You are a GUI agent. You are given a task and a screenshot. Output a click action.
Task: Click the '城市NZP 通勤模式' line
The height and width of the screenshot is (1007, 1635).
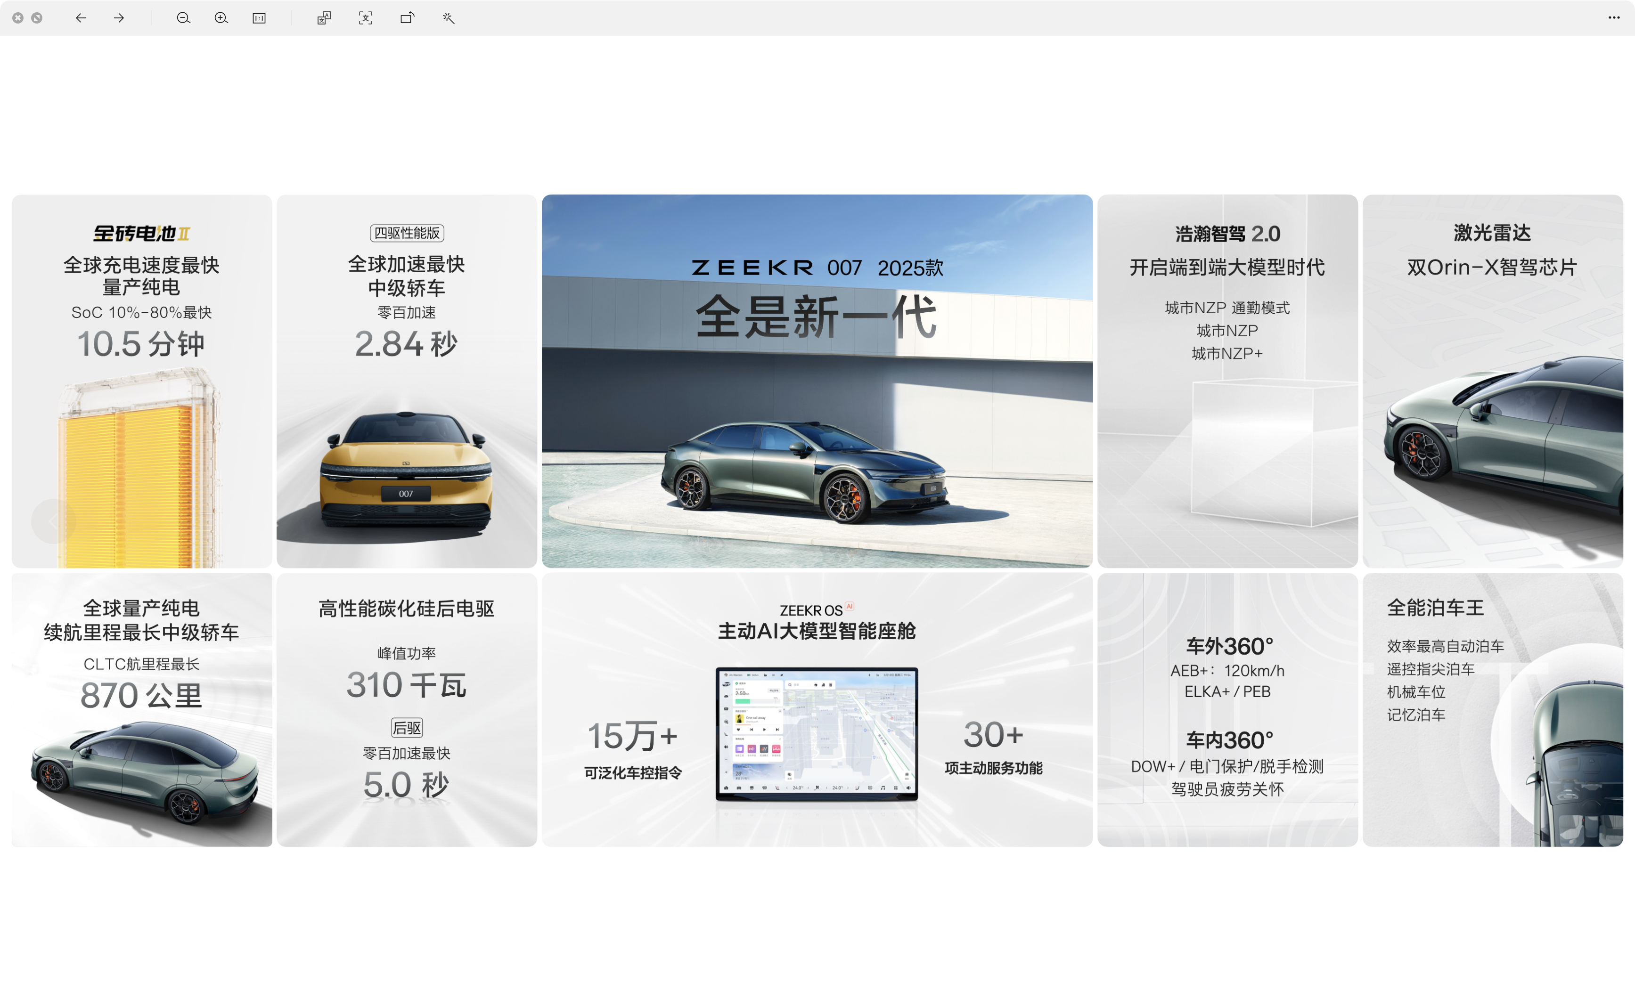pos(1227,308)
